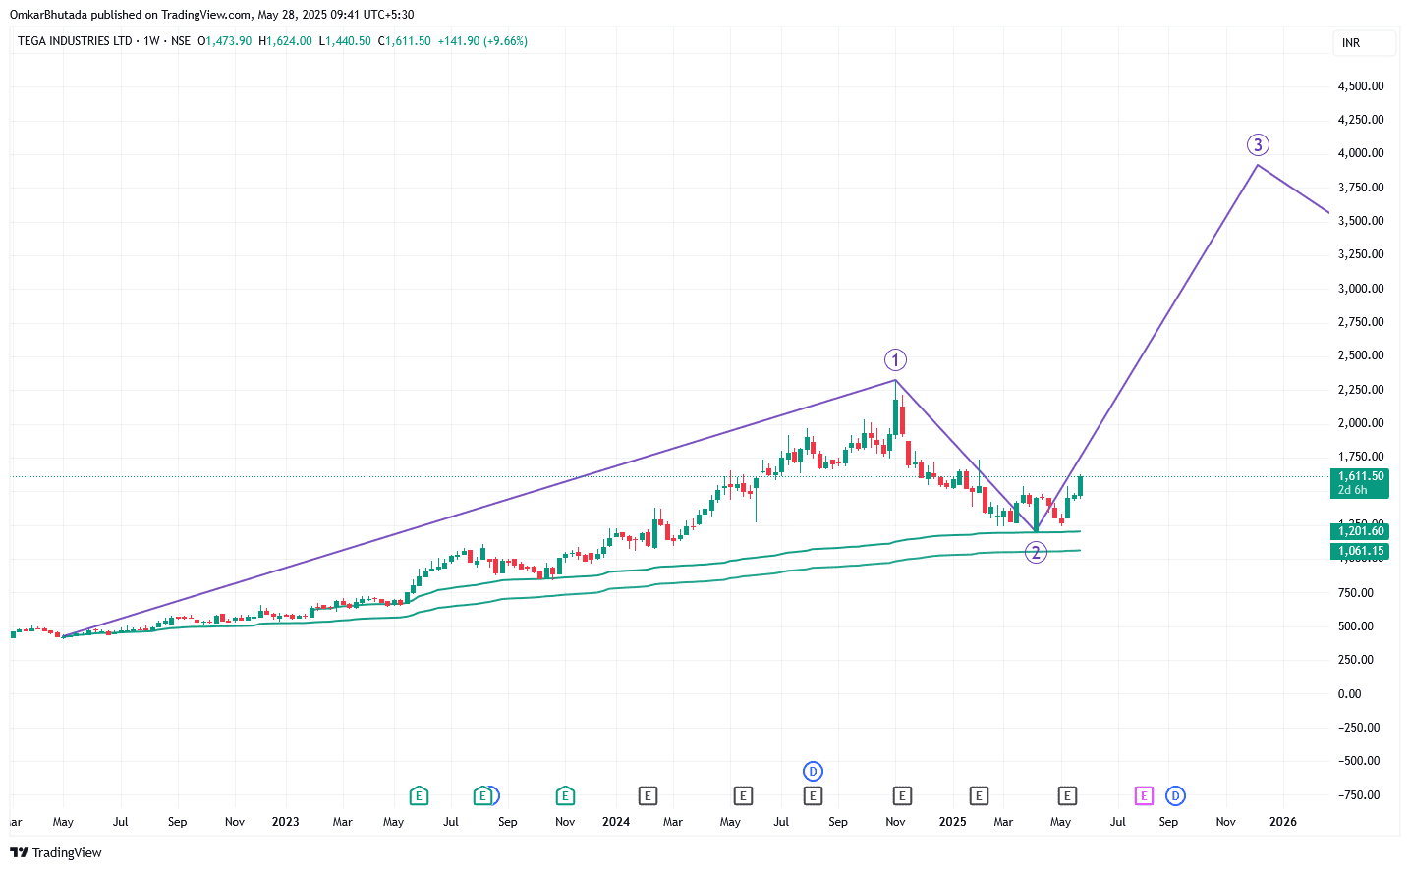1410x870 pixels.
Task: Click the earnings marker between 2025 and Mar 2025
Action: (x=979, y=795)
